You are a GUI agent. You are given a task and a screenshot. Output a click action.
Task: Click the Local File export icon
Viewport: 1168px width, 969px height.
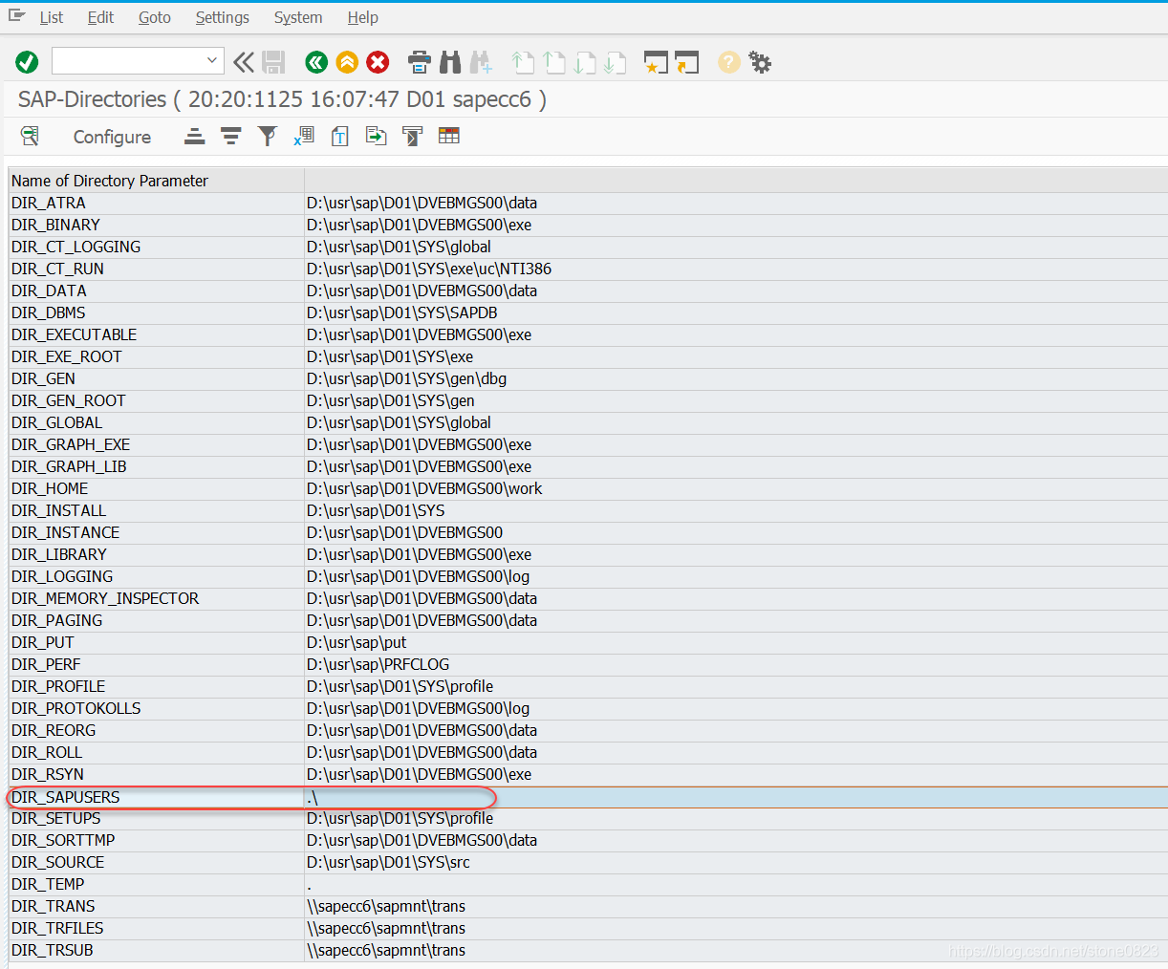(x=377, y=136)
